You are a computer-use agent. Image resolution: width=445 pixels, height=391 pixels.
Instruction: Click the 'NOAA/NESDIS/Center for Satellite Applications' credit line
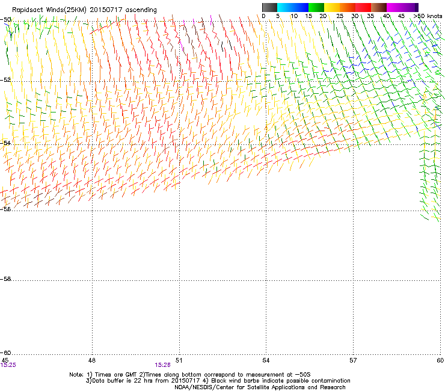pyautogui.click(x=260, y=387)
